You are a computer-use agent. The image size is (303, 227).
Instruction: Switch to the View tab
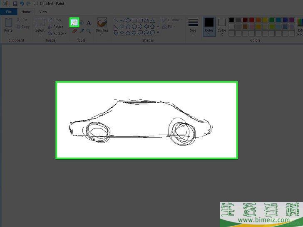(x=43, y=12)
